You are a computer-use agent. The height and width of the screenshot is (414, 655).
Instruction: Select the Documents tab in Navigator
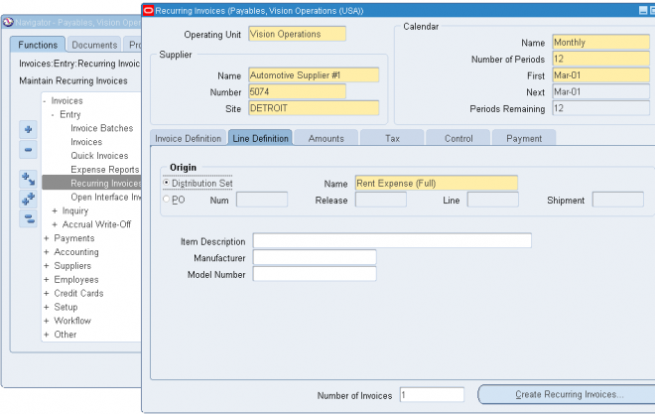point(94,45)
